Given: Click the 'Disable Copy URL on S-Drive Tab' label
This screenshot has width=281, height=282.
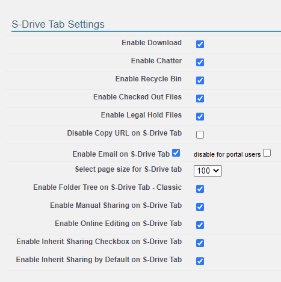Looking at the screenshot, I should coord(125,133).
